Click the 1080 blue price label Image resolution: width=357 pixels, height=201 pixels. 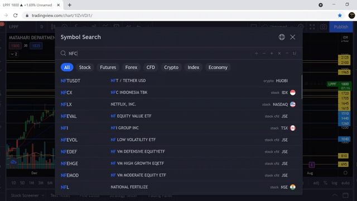pyautogui.click(x=345, y=139)
